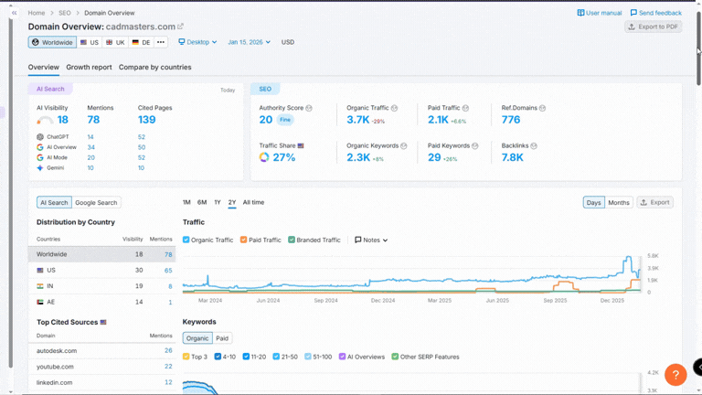This screenshot has height=395, width=702.
Task: Click the orange help question mark button
Action: (x=675, y=375)
